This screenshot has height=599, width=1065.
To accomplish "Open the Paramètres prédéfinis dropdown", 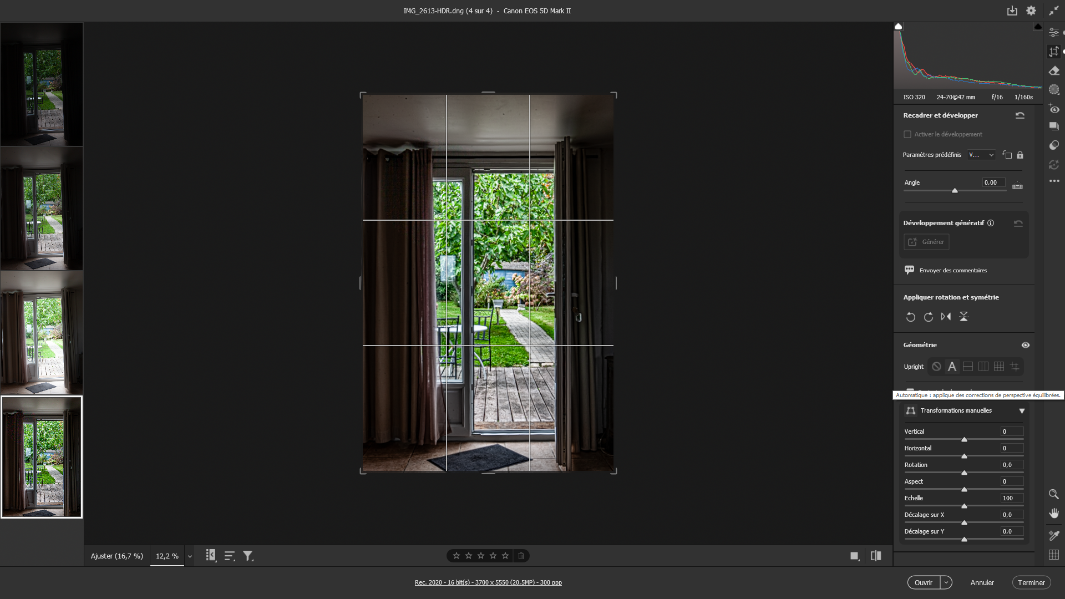I will [981, 155].
